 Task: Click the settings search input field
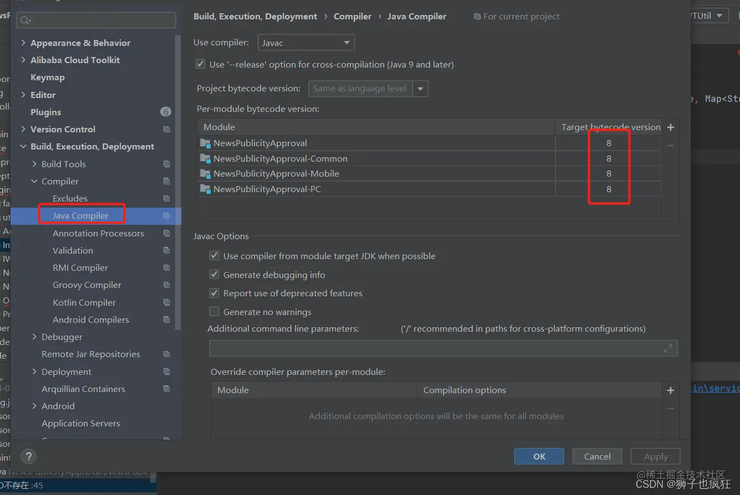tap(96, 20)
